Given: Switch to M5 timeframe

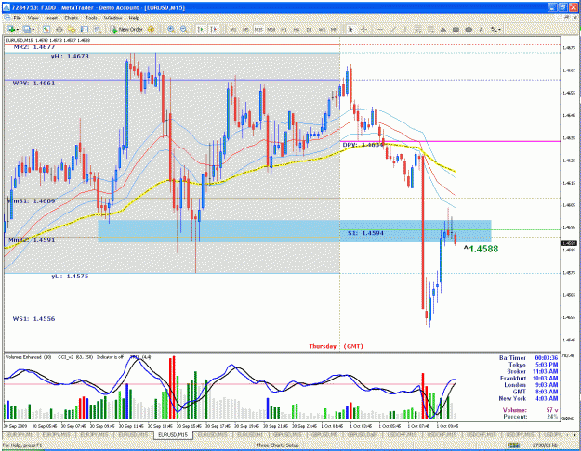Looking at the screenshot, I should 245,29.
